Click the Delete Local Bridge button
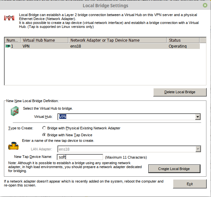Image resolution: width=211 pixels, height=197 pixels. tap(180, 92)
